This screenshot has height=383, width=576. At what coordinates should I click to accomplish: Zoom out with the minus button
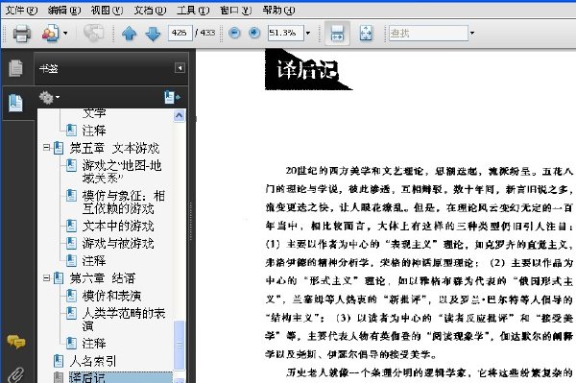234,33
